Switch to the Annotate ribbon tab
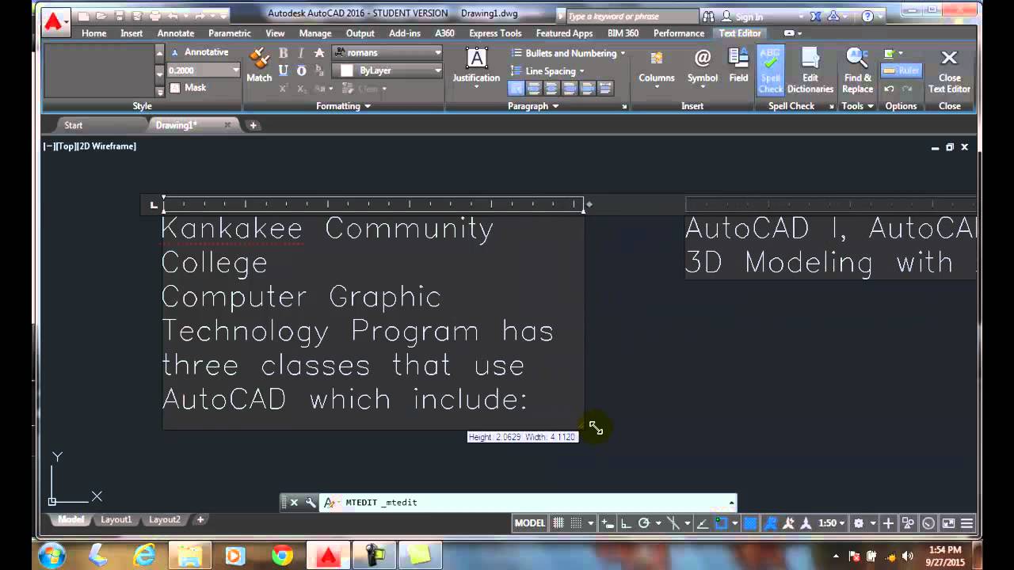Image resolution: width=1014 pixels, height=570 pixels. tap(175, 33)
